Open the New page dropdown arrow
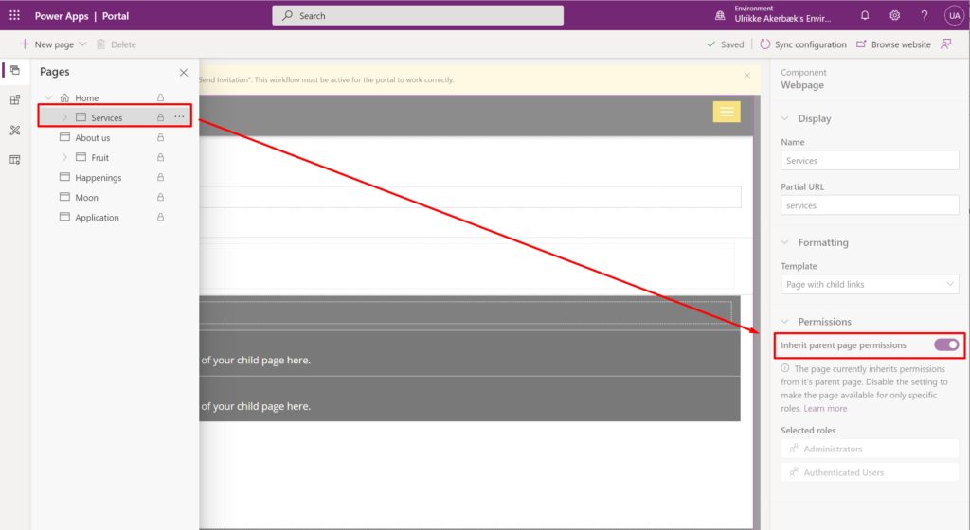 point(82,44)
